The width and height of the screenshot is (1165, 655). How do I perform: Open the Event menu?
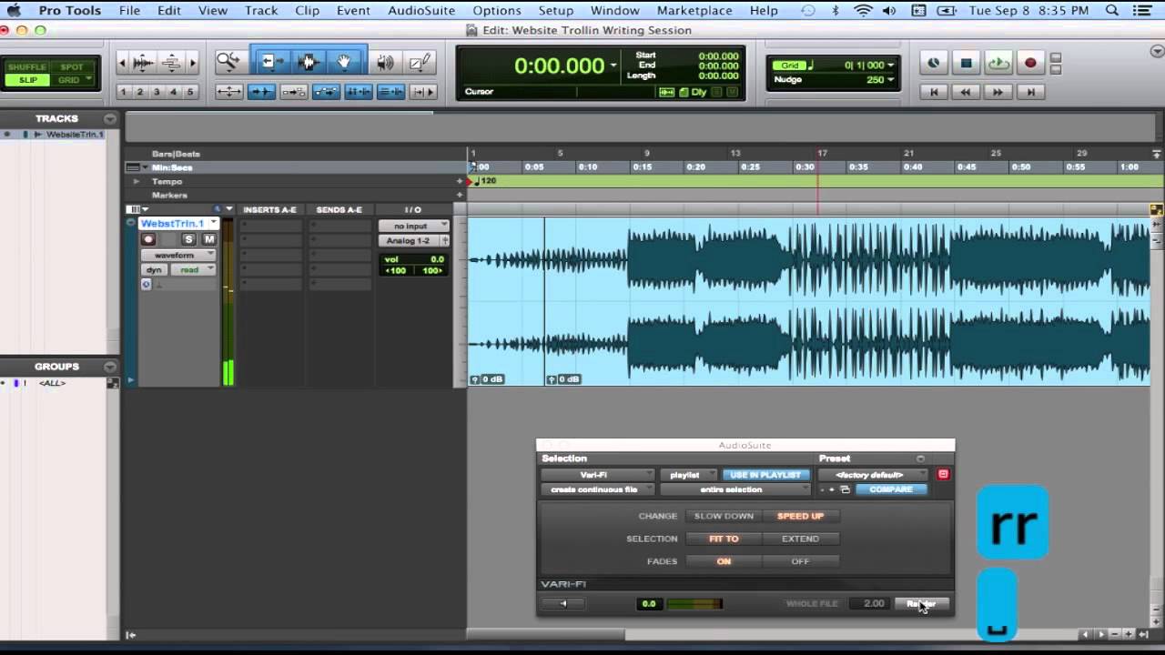pos(353,10)
